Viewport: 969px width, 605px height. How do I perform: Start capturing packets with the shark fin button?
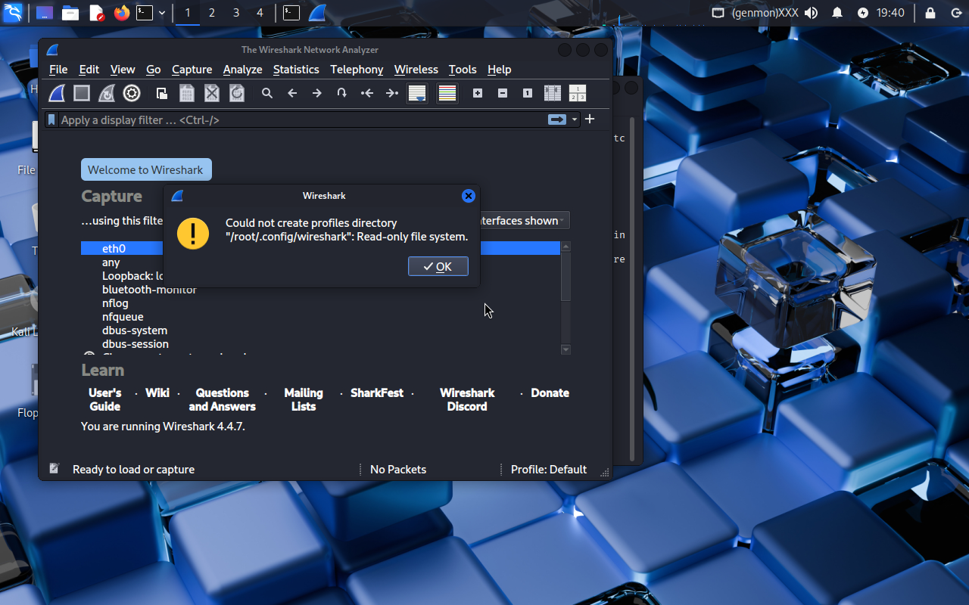coord(57,93)
